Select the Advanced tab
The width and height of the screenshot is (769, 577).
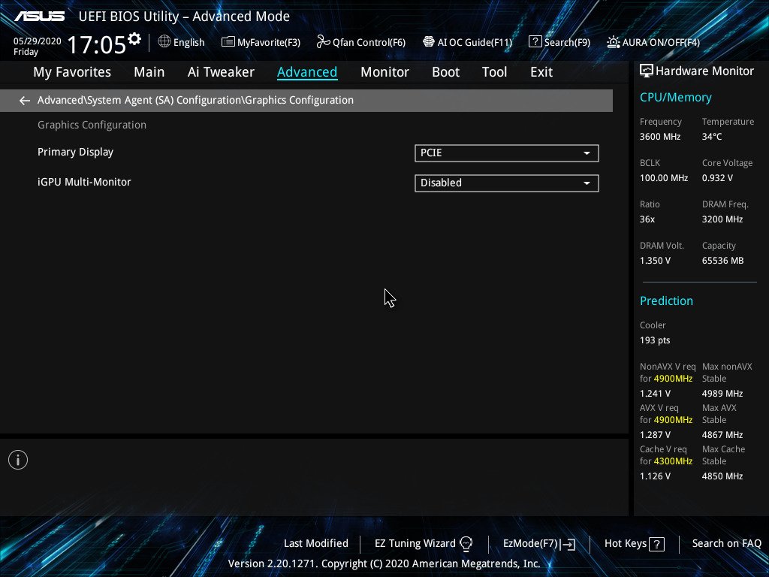point(307,72)
